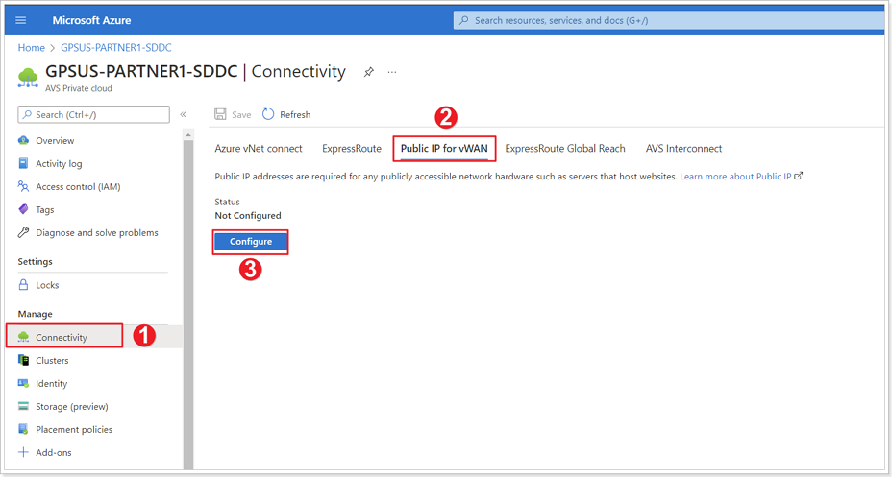Pin this blade with the pin icon
This screenshot has height=477, width=892.
(x=369, y=72)
